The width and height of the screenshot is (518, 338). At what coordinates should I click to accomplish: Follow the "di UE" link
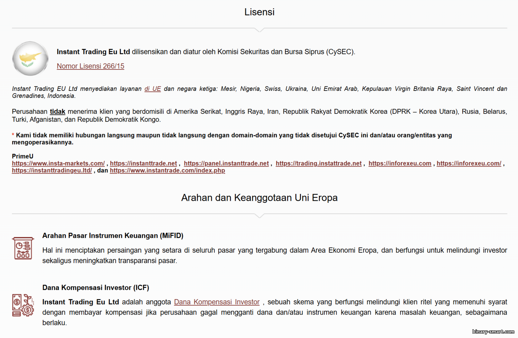pyautogui.click(x=152, y=89)
